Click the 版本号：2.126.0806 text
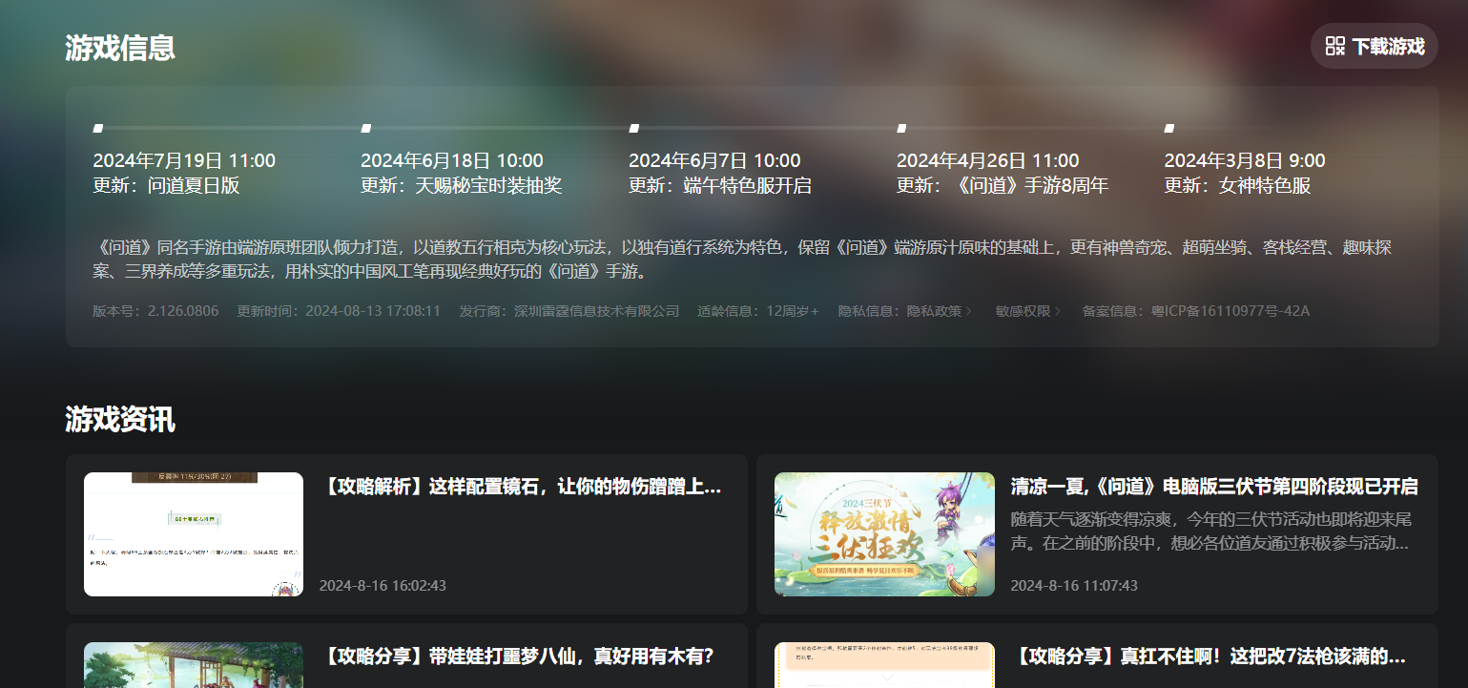Screen dimensions: 1468x688 [x=155, y=311]
